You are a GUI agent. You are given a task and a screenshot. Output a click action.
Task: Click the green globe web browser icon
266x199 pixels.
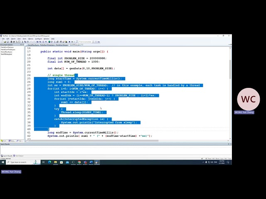pos(49,42)
